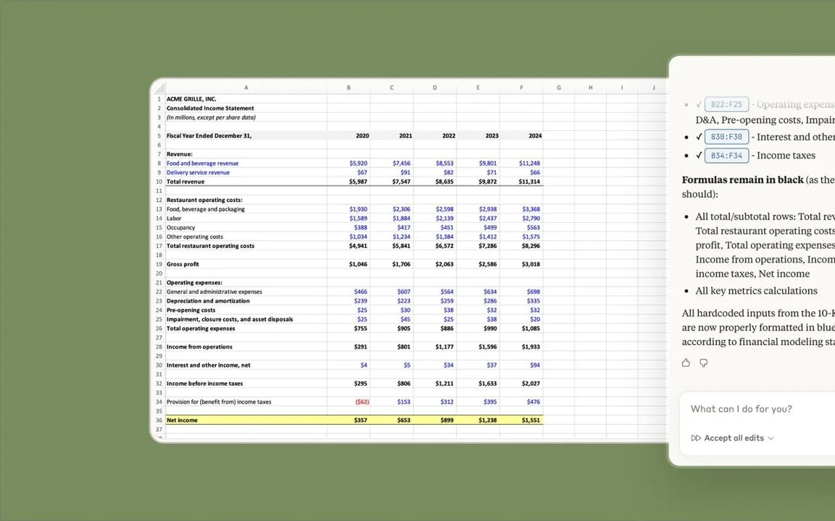835x521 pixels.
Task: Open the B34:F34 cell reference chip
Action: [x=726, y=155]
